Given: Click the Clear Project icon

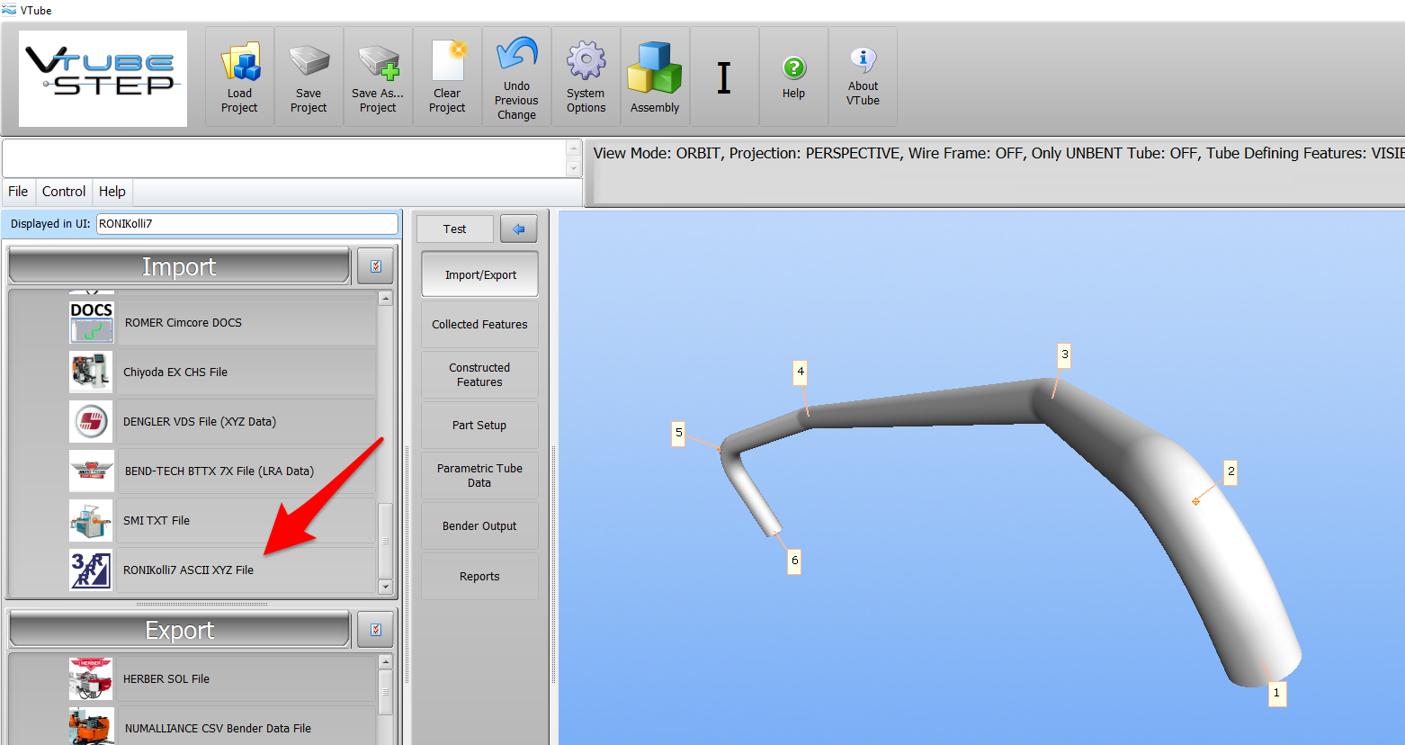Looking at the screenshot, I should click(447, 76).
